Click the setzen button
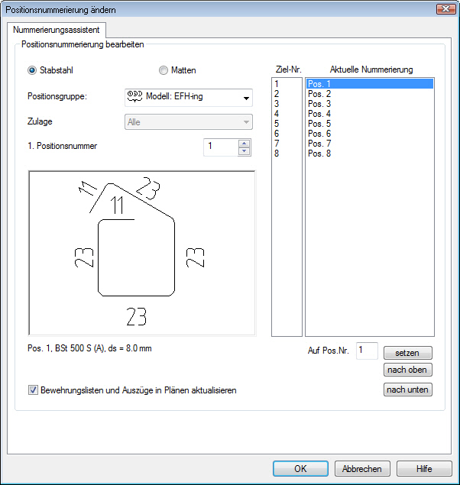 tap(408, 353)
